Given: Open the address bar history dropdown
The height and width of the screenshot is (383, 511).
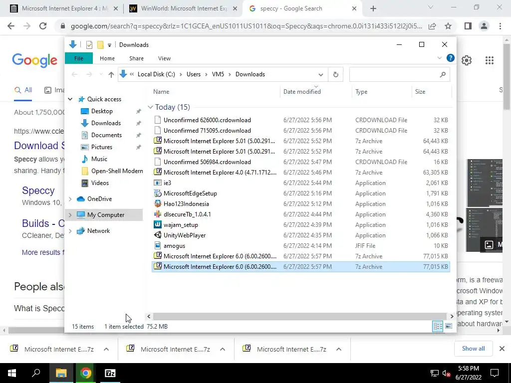Looking at the screenshot, I should tap(321, 75).
